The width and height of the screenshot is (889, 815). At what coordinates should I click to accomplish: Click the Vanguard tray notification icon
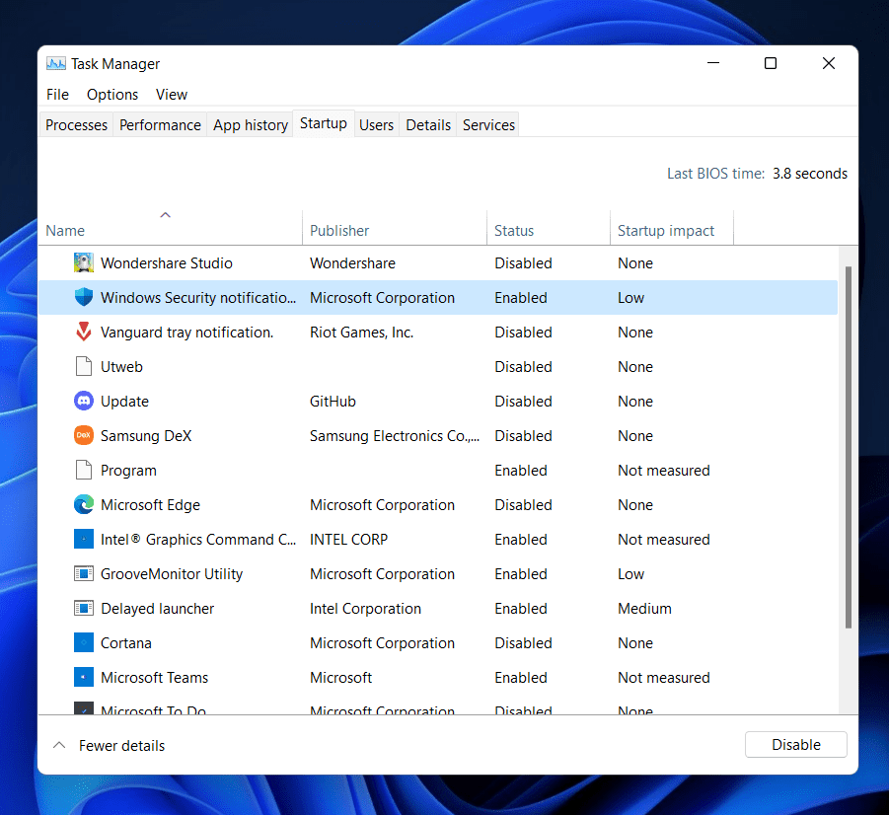coord(84,333)
